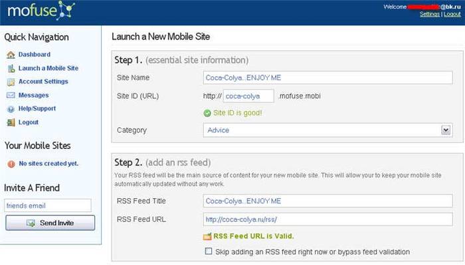Click the 'Step 2.' heading
The image size is (465, 265).
point(128,162)
